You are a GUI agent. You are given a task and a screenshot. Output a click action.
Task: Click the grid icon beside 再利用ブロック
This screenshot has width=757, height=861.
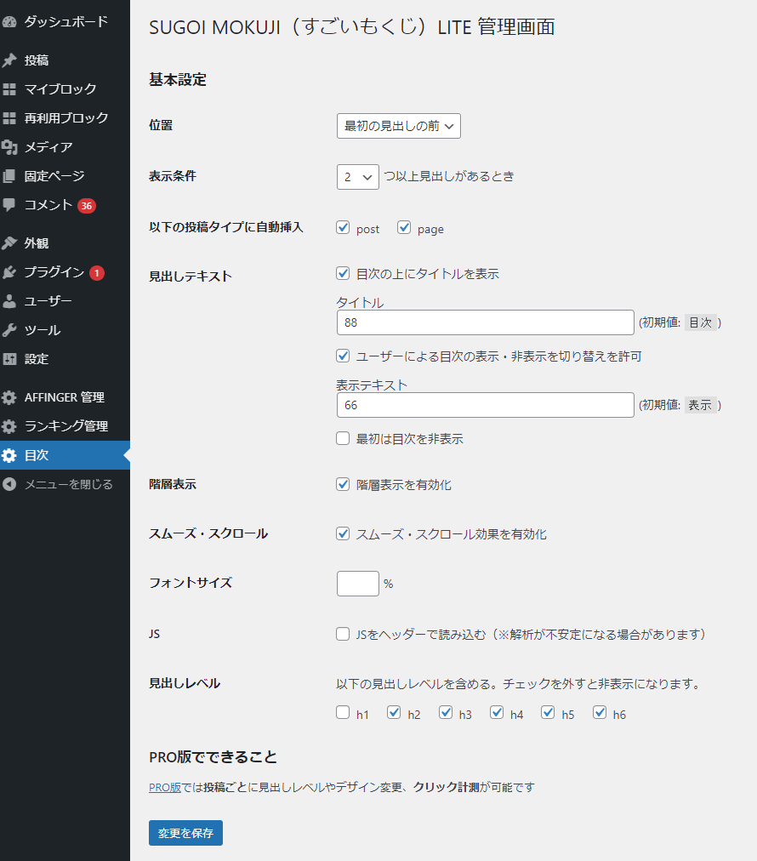pyautogui.click(x=9, y=118)
